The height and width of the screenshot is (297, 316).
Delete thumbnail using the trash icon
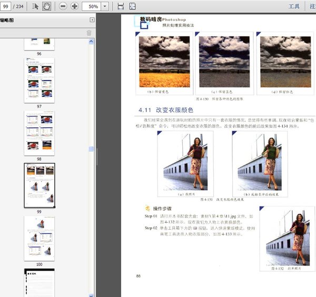[x=88, y=33]
